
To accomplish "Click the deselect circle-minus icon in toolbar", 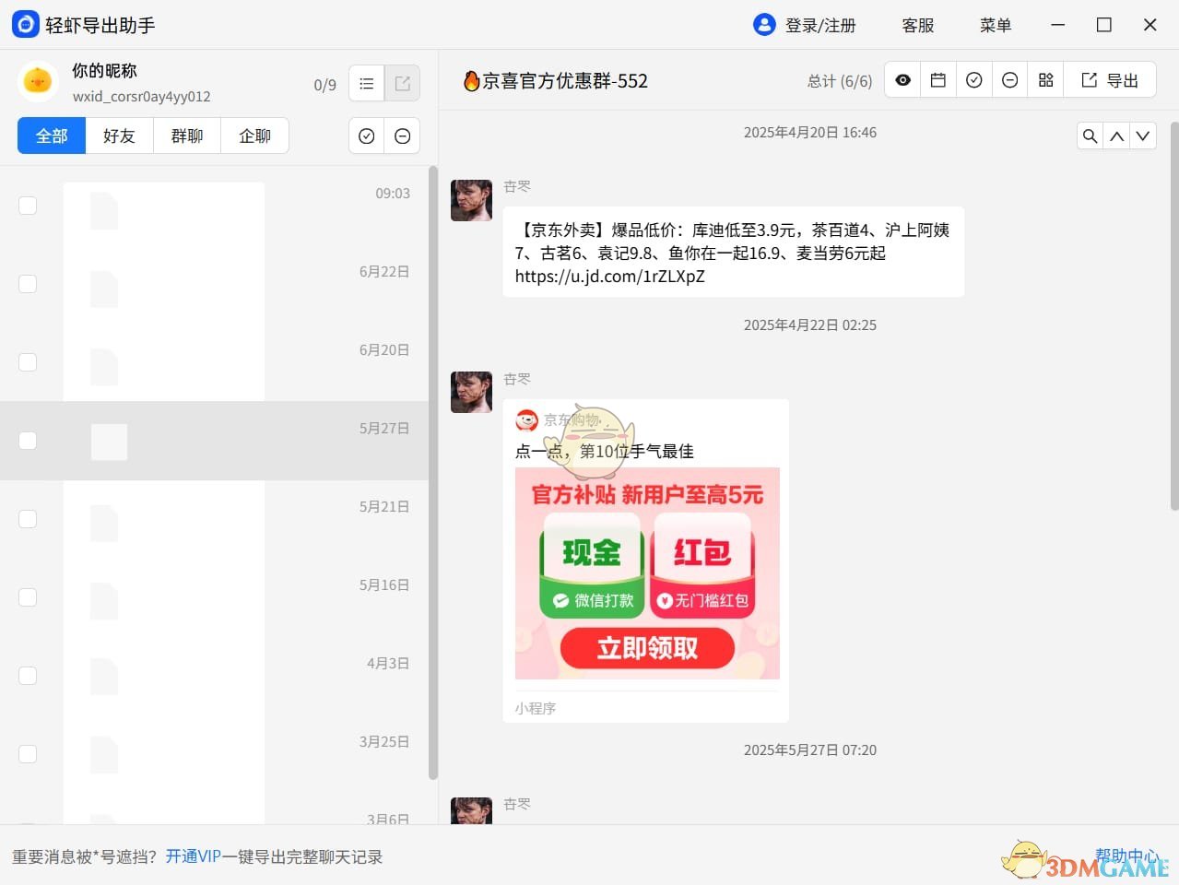I will pyautogui.click(x=1009, y=79).
